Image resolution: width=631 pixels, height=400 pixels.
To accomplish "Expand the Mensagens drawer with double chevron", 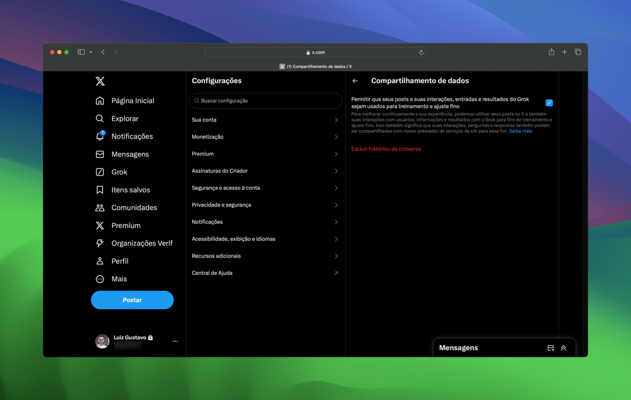I will pos(563,348).
